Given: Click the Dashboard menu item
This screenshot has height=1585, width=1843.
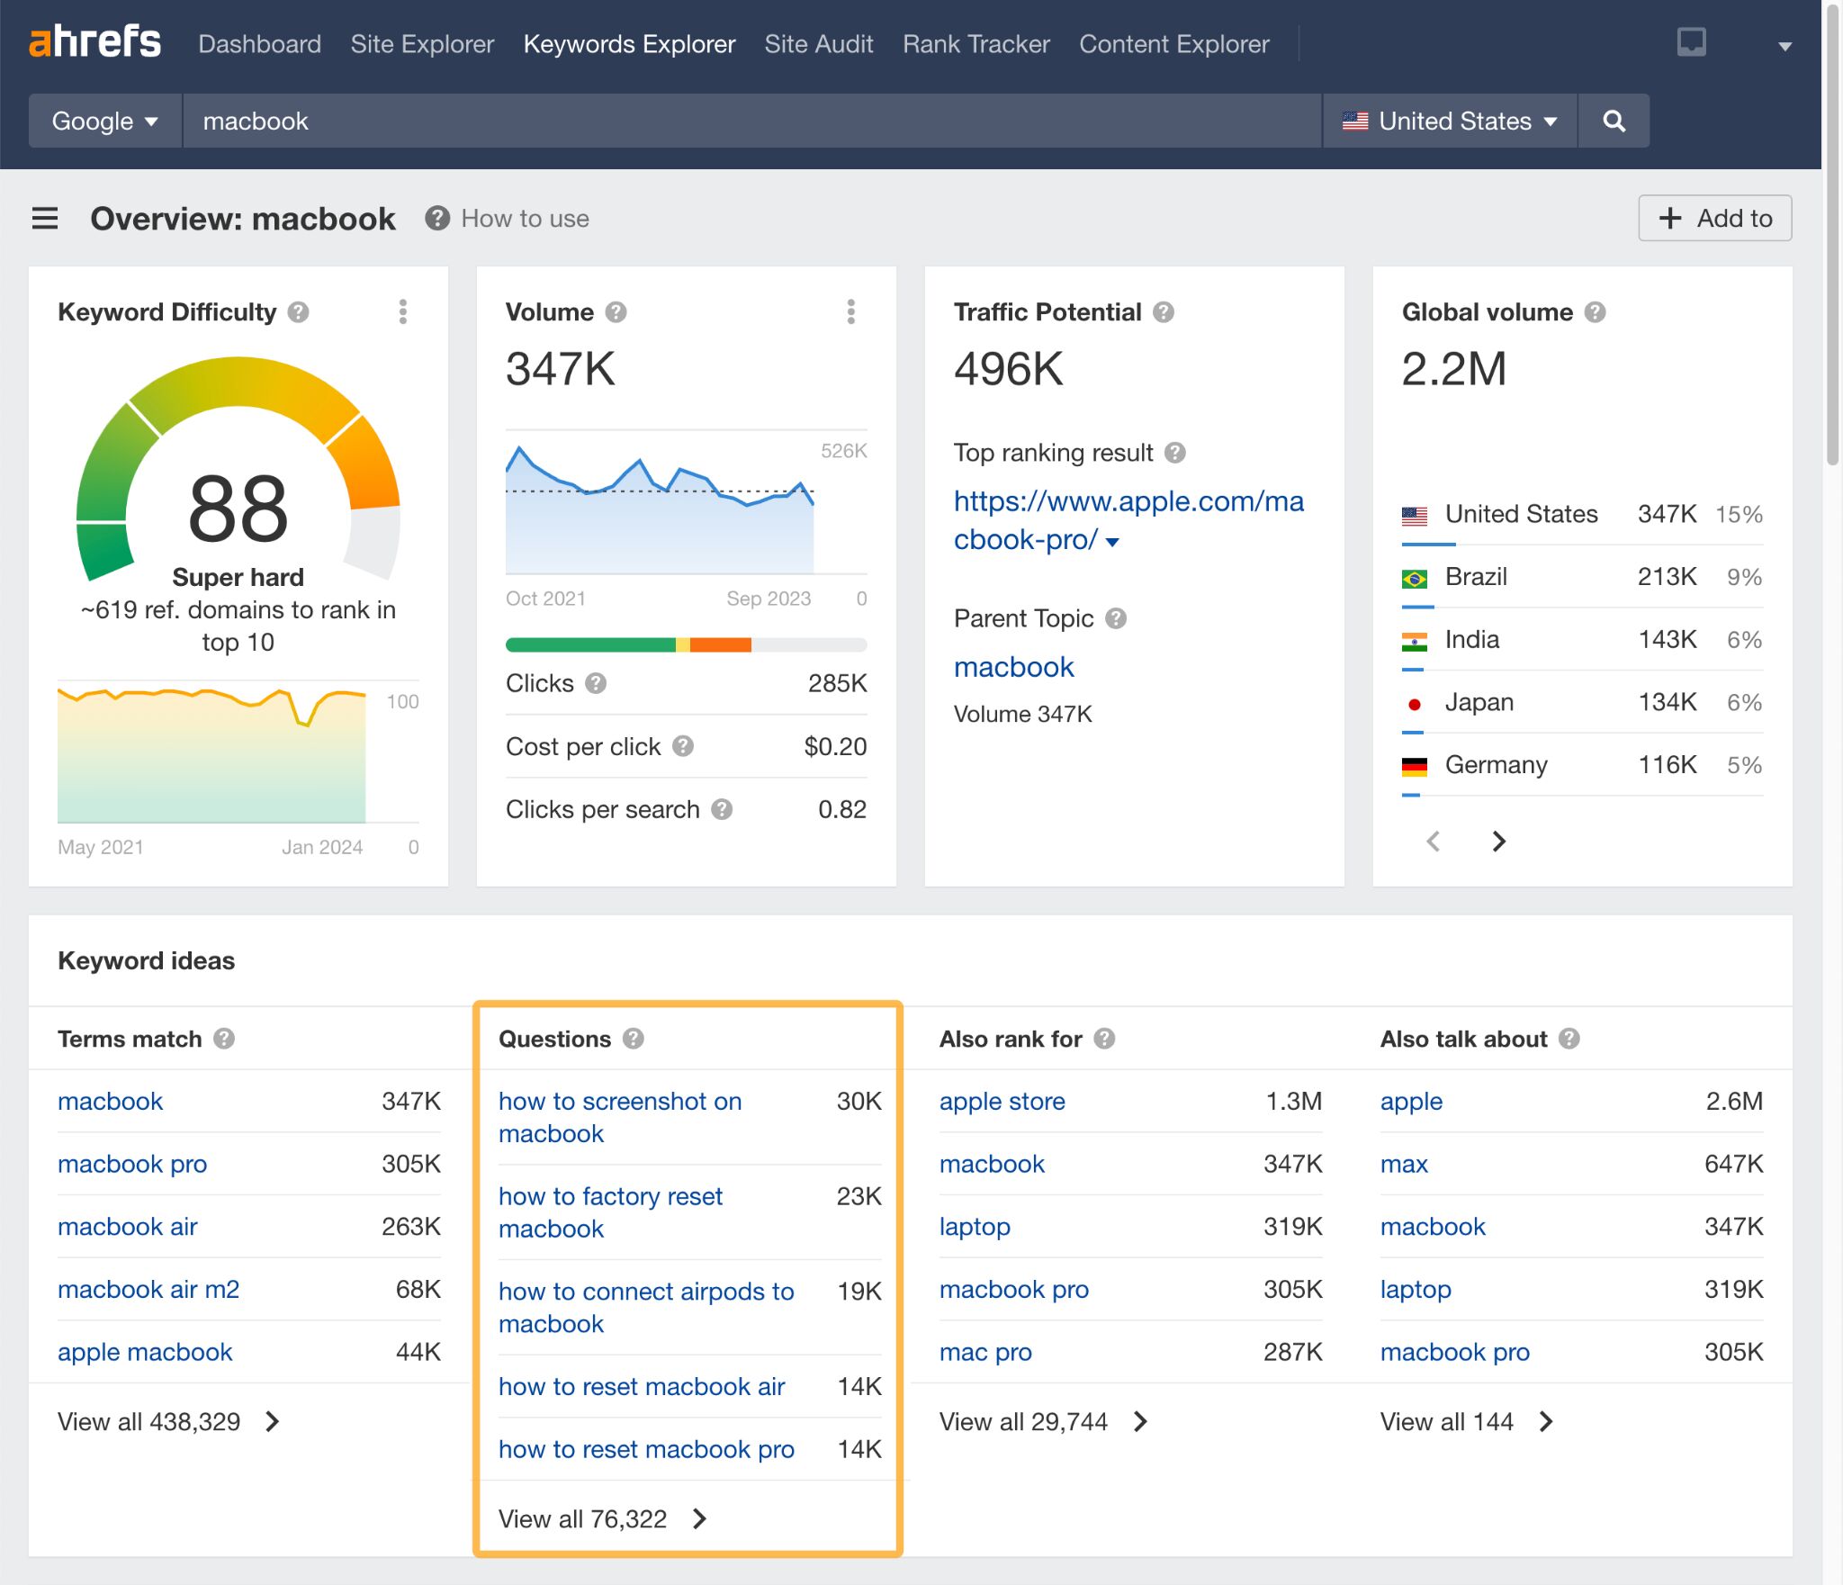Looking at the screenshot, I should pos(258,44).
